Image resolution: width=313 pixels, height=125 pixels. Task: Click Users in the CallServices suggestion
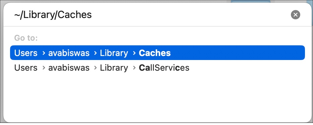pos(26,68)
